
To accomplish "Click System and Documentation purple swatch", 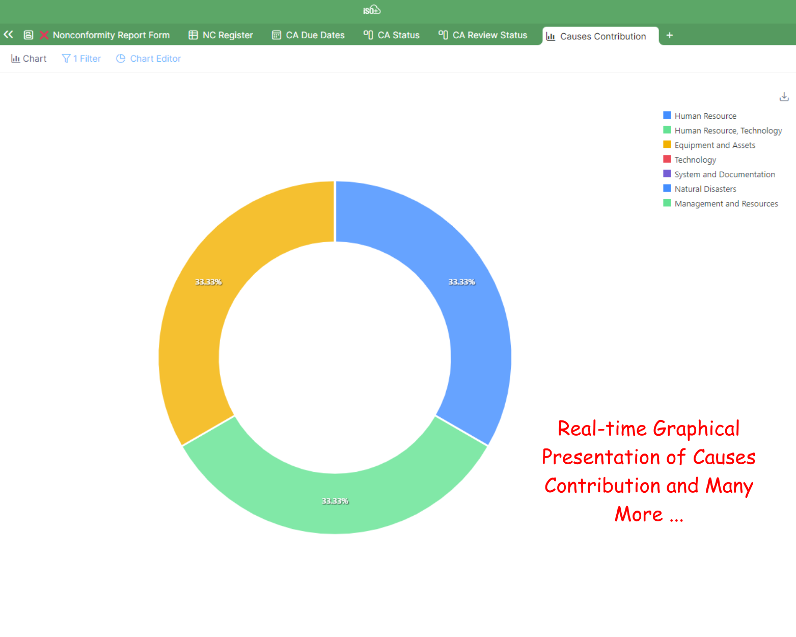I will point(667,174).
